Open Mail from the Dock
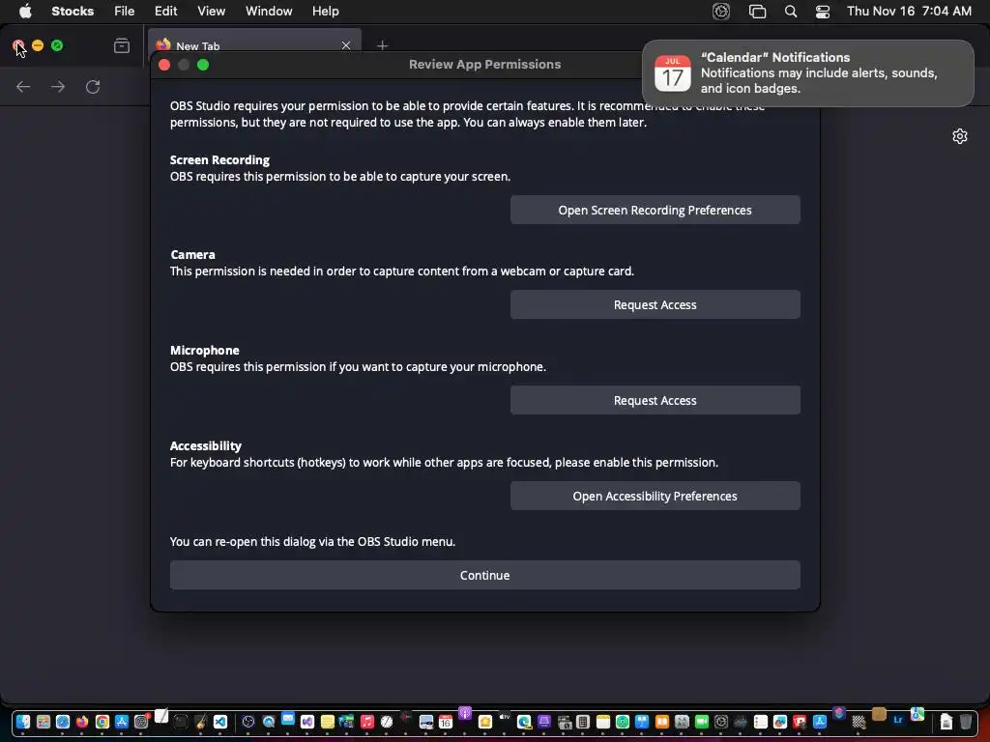The height and width of the screenshot is (742, 990). 288,718
